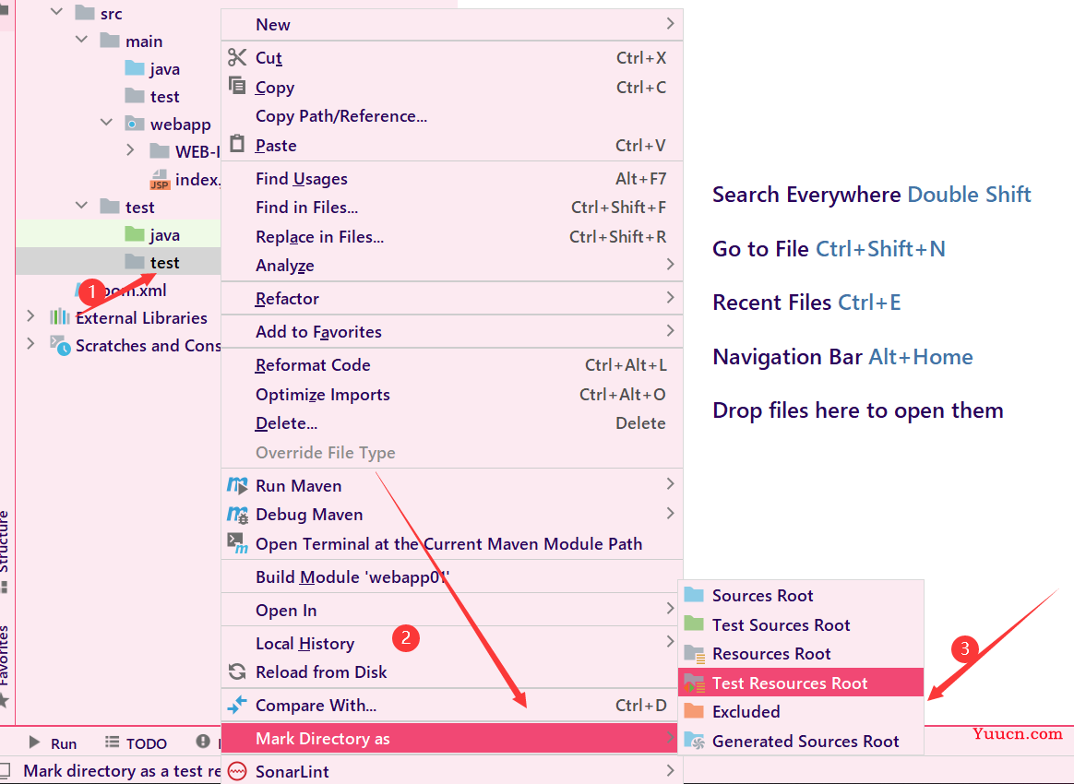The width and height of the screenshot is (1074, 784).
Task: Click the Scratches and Consoles icon
Action: coord(60,345)
